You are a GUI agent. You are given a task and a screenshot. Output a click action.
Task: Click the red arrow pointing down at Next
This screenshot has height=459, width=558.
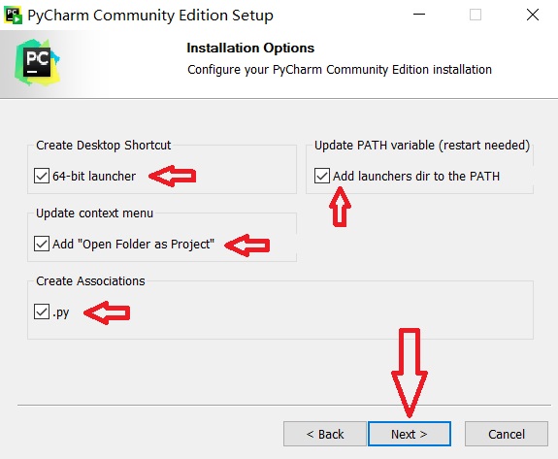click(x=410, y=373)
